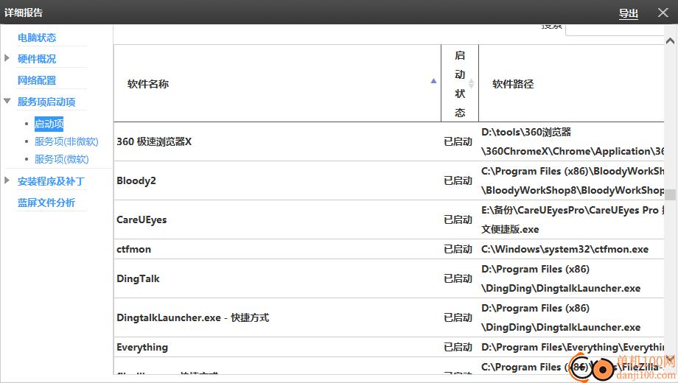Click the Everything software path cell

pyautogui.click(x=573, y=347)
